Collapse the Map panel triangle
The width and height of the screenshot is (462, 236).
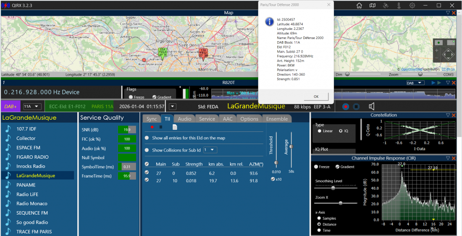(x=448, y=13)
